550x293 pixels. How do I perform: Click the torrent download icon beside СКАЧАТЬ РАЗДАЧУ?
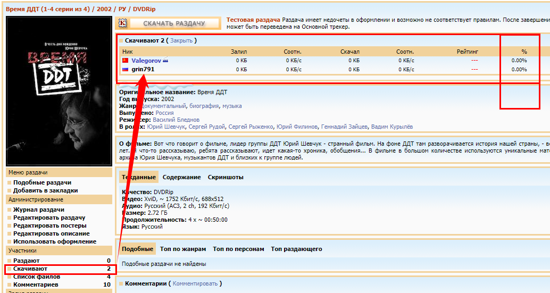click(123, 23)
